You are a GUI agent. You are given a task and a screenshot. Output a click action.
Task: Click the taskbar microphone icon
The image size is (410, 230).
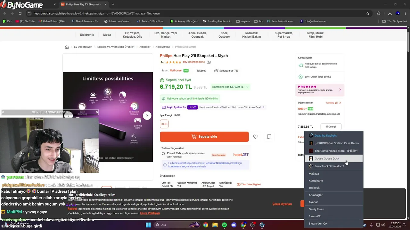371,225
